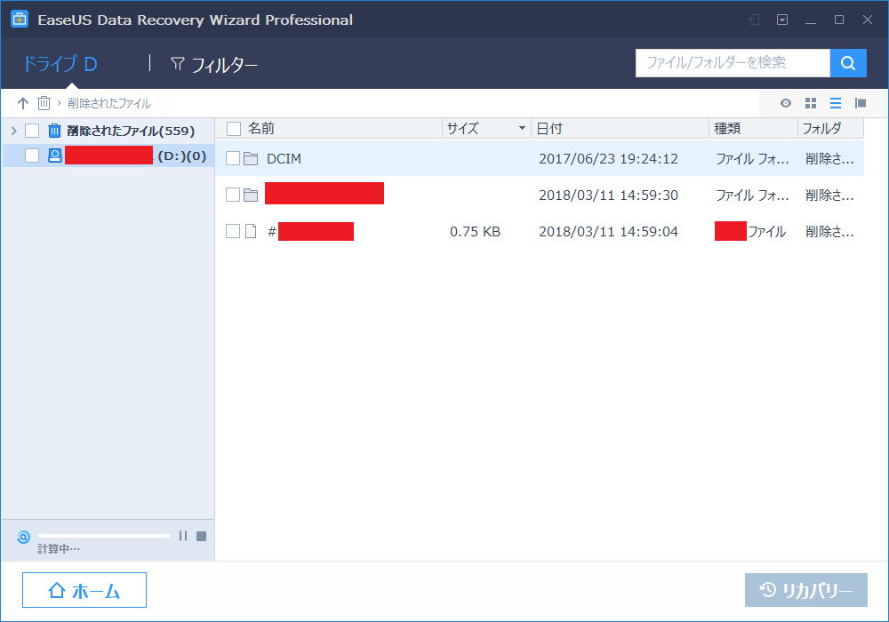Click the date 2018/03/11 14:59:04
The image size is (889, 622).
[608, 231]
